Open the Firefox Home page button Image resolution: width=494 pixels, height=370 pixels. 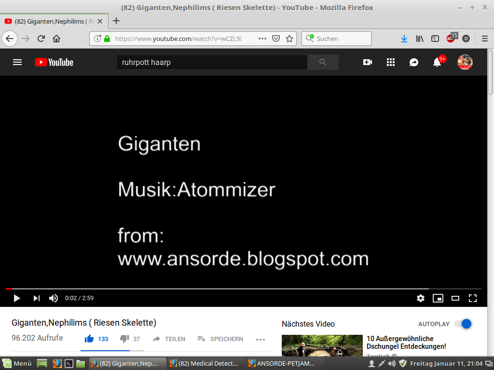pyautogui.click(x=56, y=39)
